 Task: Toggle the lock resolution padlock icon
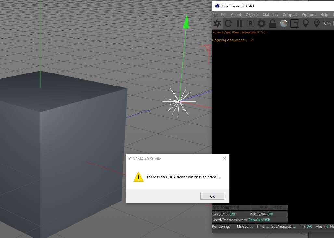pyautogui.click(x=273, y=23)
